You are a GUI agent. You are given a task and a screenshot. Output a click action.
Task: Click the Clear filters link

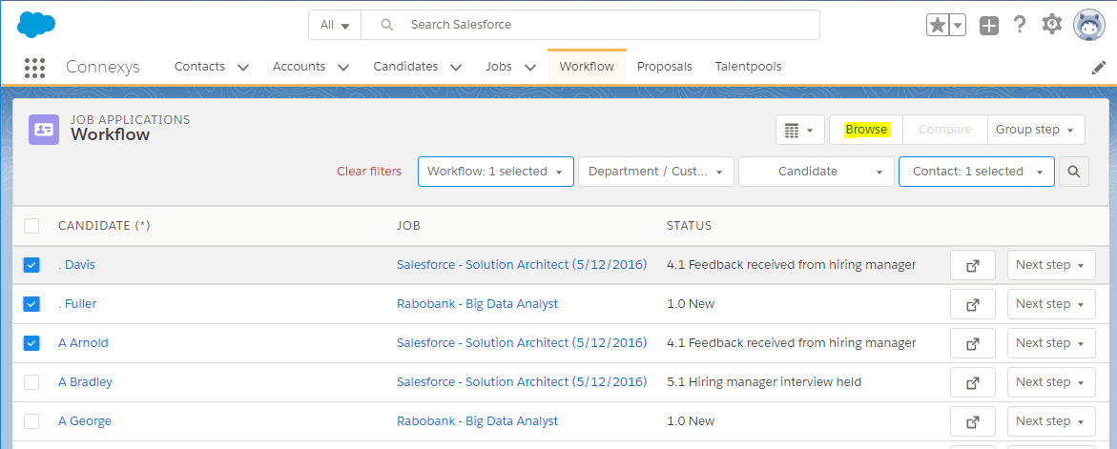click(x=369, y=172)
